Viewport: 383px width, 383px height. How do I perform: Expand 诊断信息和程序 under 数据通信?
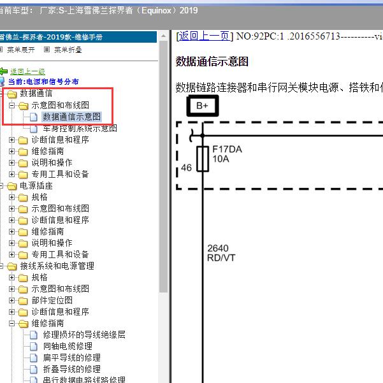point(11,140)
